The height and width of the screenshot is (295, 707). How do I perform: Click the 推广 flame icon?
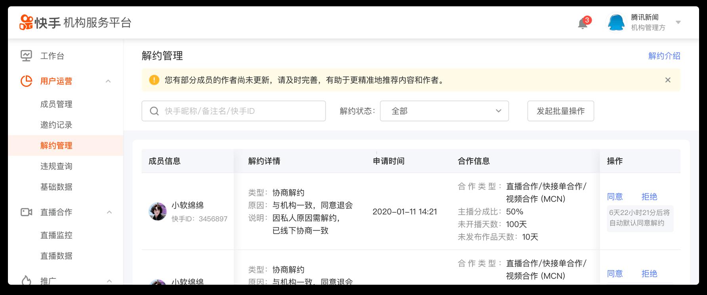[26, 280]
